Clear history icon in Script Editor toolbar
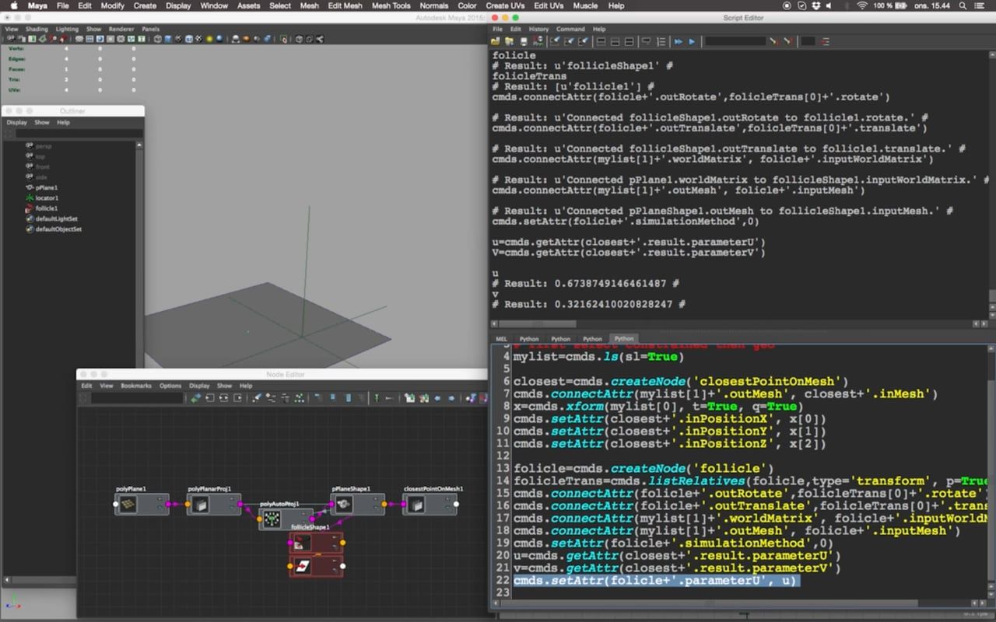 tap(555, 41)
